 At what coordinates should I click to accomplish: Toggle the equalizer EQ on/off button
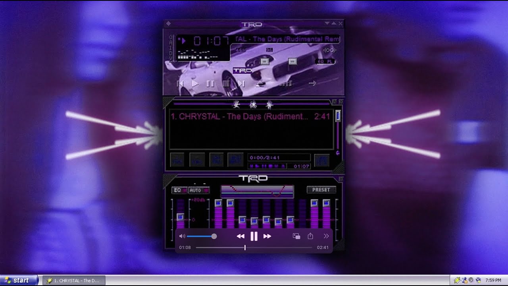click(x=179, y=190)
